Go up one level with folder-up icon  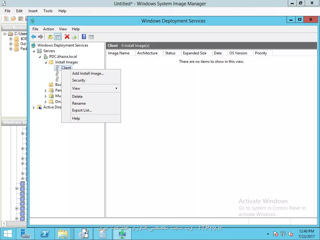point(50,37)
